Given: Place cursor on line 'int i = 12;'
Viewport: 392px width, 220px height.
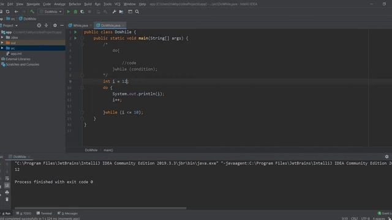Looking at the screenshot, I should tap(116, 81).
